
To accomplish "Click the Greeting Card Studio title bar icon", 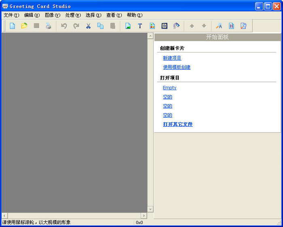I will pyautogui.click(x=5, y=6).
